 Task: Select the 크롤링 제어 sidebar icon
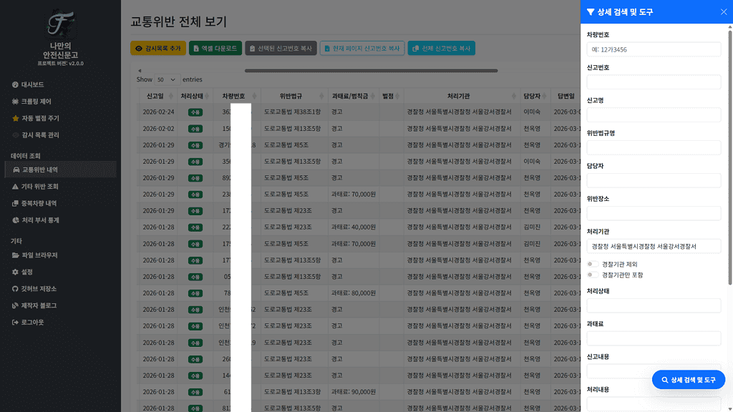tap(15, 102)
